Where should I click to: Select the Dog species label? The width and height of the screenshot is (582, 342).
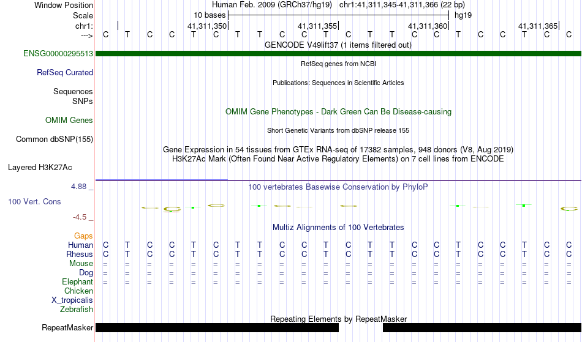tap(86, 273)
